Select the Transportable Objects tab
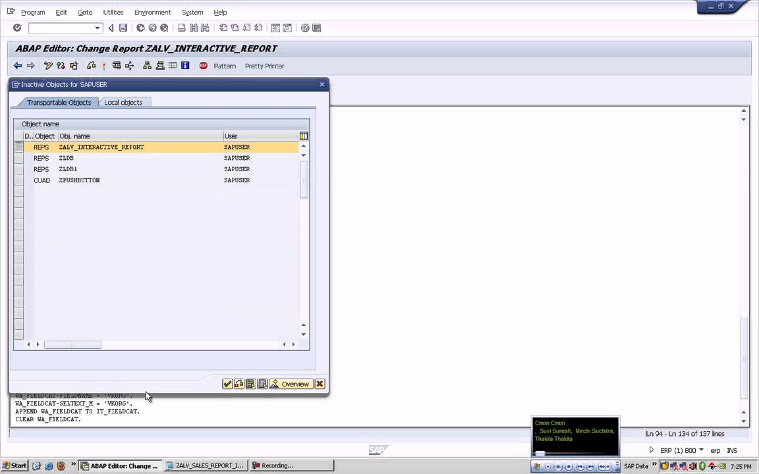 [x=59, y=103]
